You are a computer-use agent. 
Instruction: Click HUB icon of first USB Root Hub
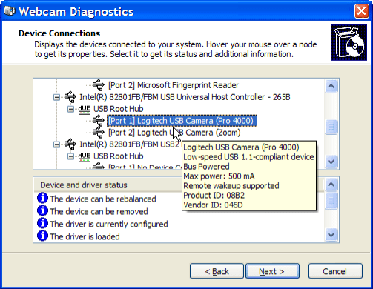[x=85, y=110]
